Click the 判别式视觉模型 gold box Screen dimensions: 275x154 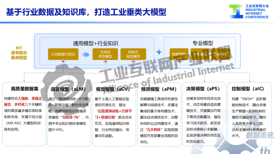click(133, 54)
